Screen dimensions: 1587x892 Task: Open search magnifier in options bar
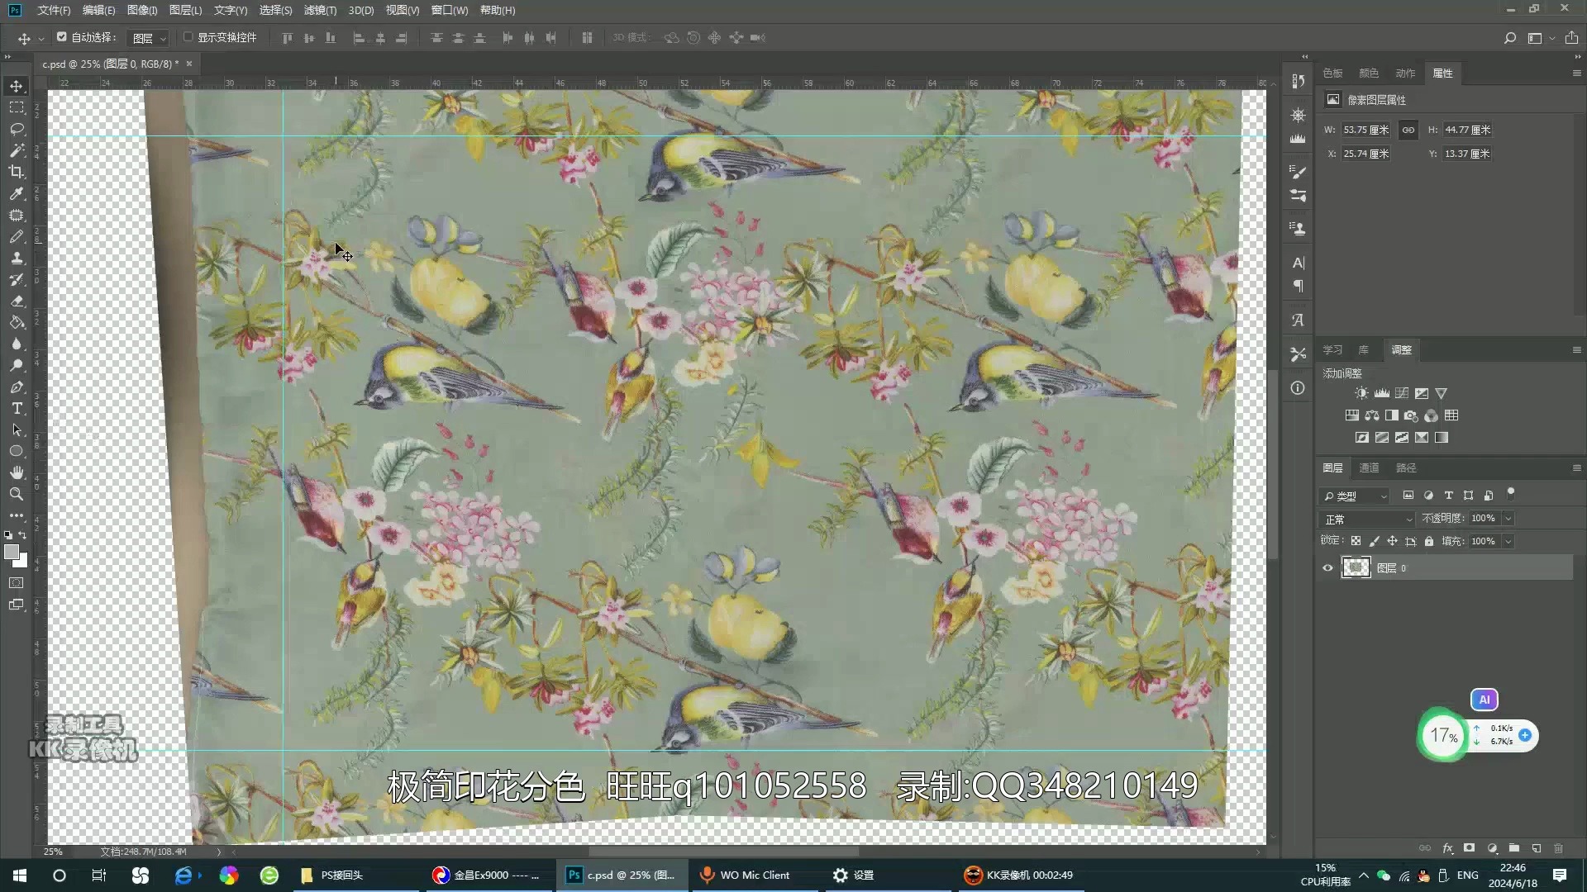click(x=1509, y=38)
